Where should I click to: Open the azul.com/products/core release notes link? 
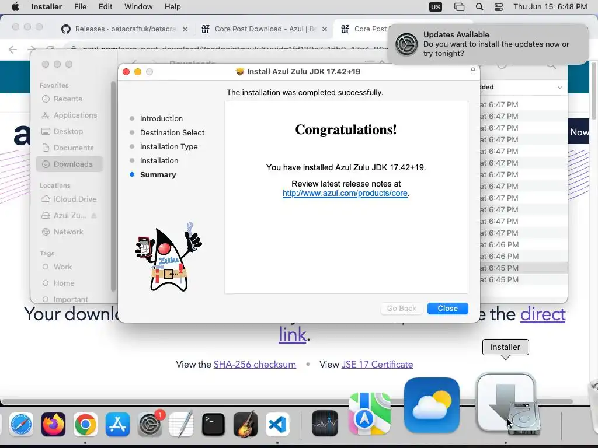[345, 193]
